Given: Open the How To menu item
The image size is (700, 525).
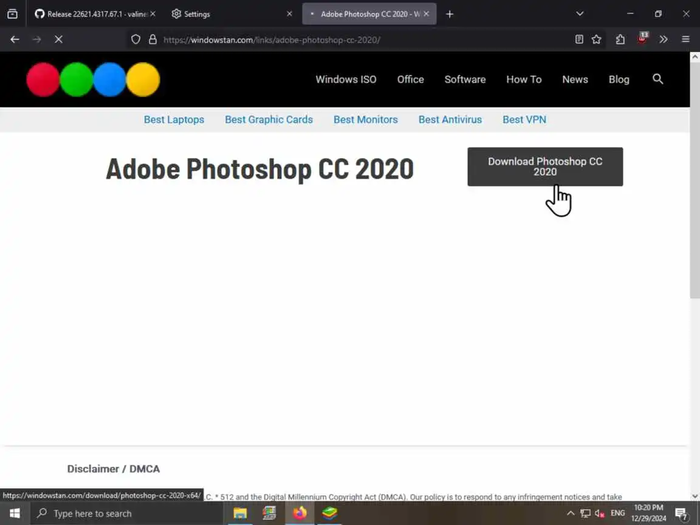Looking at the screenshot, I should tap(524, 80).
